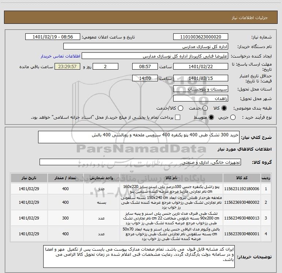Click the need number field 1101003623000020
This screenshot has width=282, height=273.
pos(201,37)
